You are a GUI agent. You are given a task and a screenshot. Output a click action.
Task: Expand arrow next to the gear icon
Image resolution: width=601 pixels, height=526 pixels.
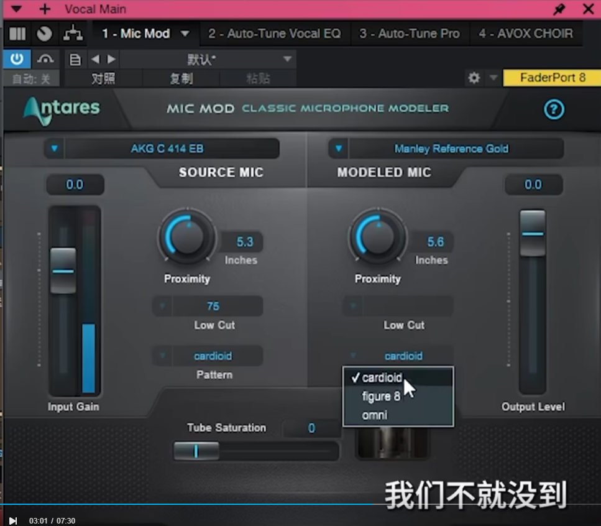[493, 78]
